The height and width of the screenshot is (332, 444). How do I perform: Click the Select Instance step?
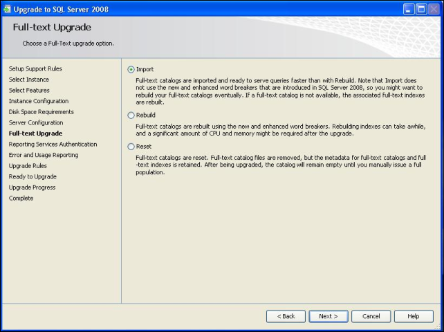coord(29,80)
